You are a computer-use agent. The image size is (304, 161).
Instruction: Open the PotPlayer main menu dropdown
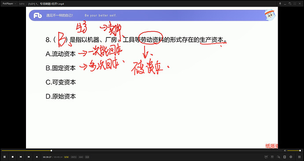9,4
